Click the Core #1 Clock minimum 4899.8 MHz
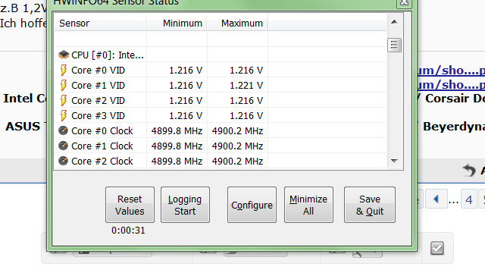Viewport: 485px width, 273px height. tap(177, 146)
